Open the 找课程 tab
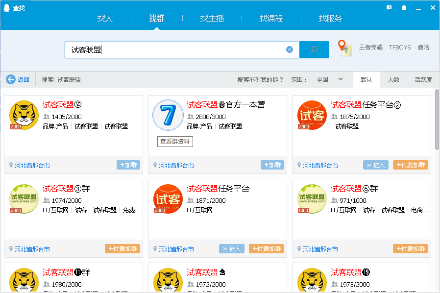This screenshot has width=440, height=293. click(271, 19)
